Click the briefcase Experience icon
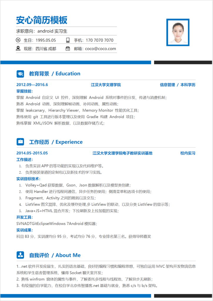Viewport: 213px width, 301px height. pyautogui.click(x=20, y=142)
